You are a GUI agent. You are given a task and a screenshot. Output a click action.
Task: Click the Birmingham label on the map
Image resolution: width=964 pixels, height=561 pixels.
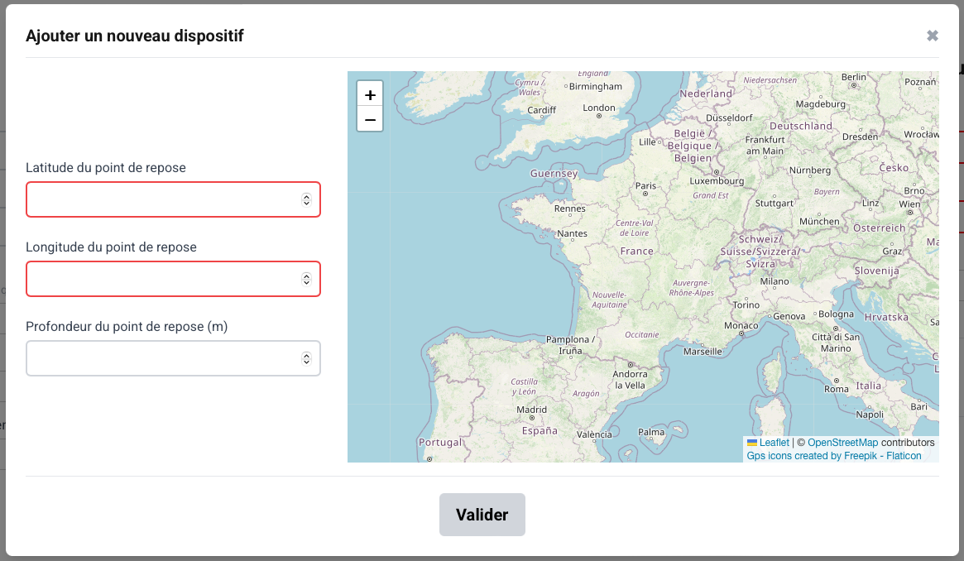[x=595, y=87]
